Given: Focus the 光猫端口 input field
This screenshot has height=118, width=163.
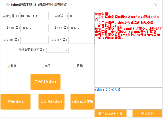Looking at the screenshot, I should [x=81, y=16].
